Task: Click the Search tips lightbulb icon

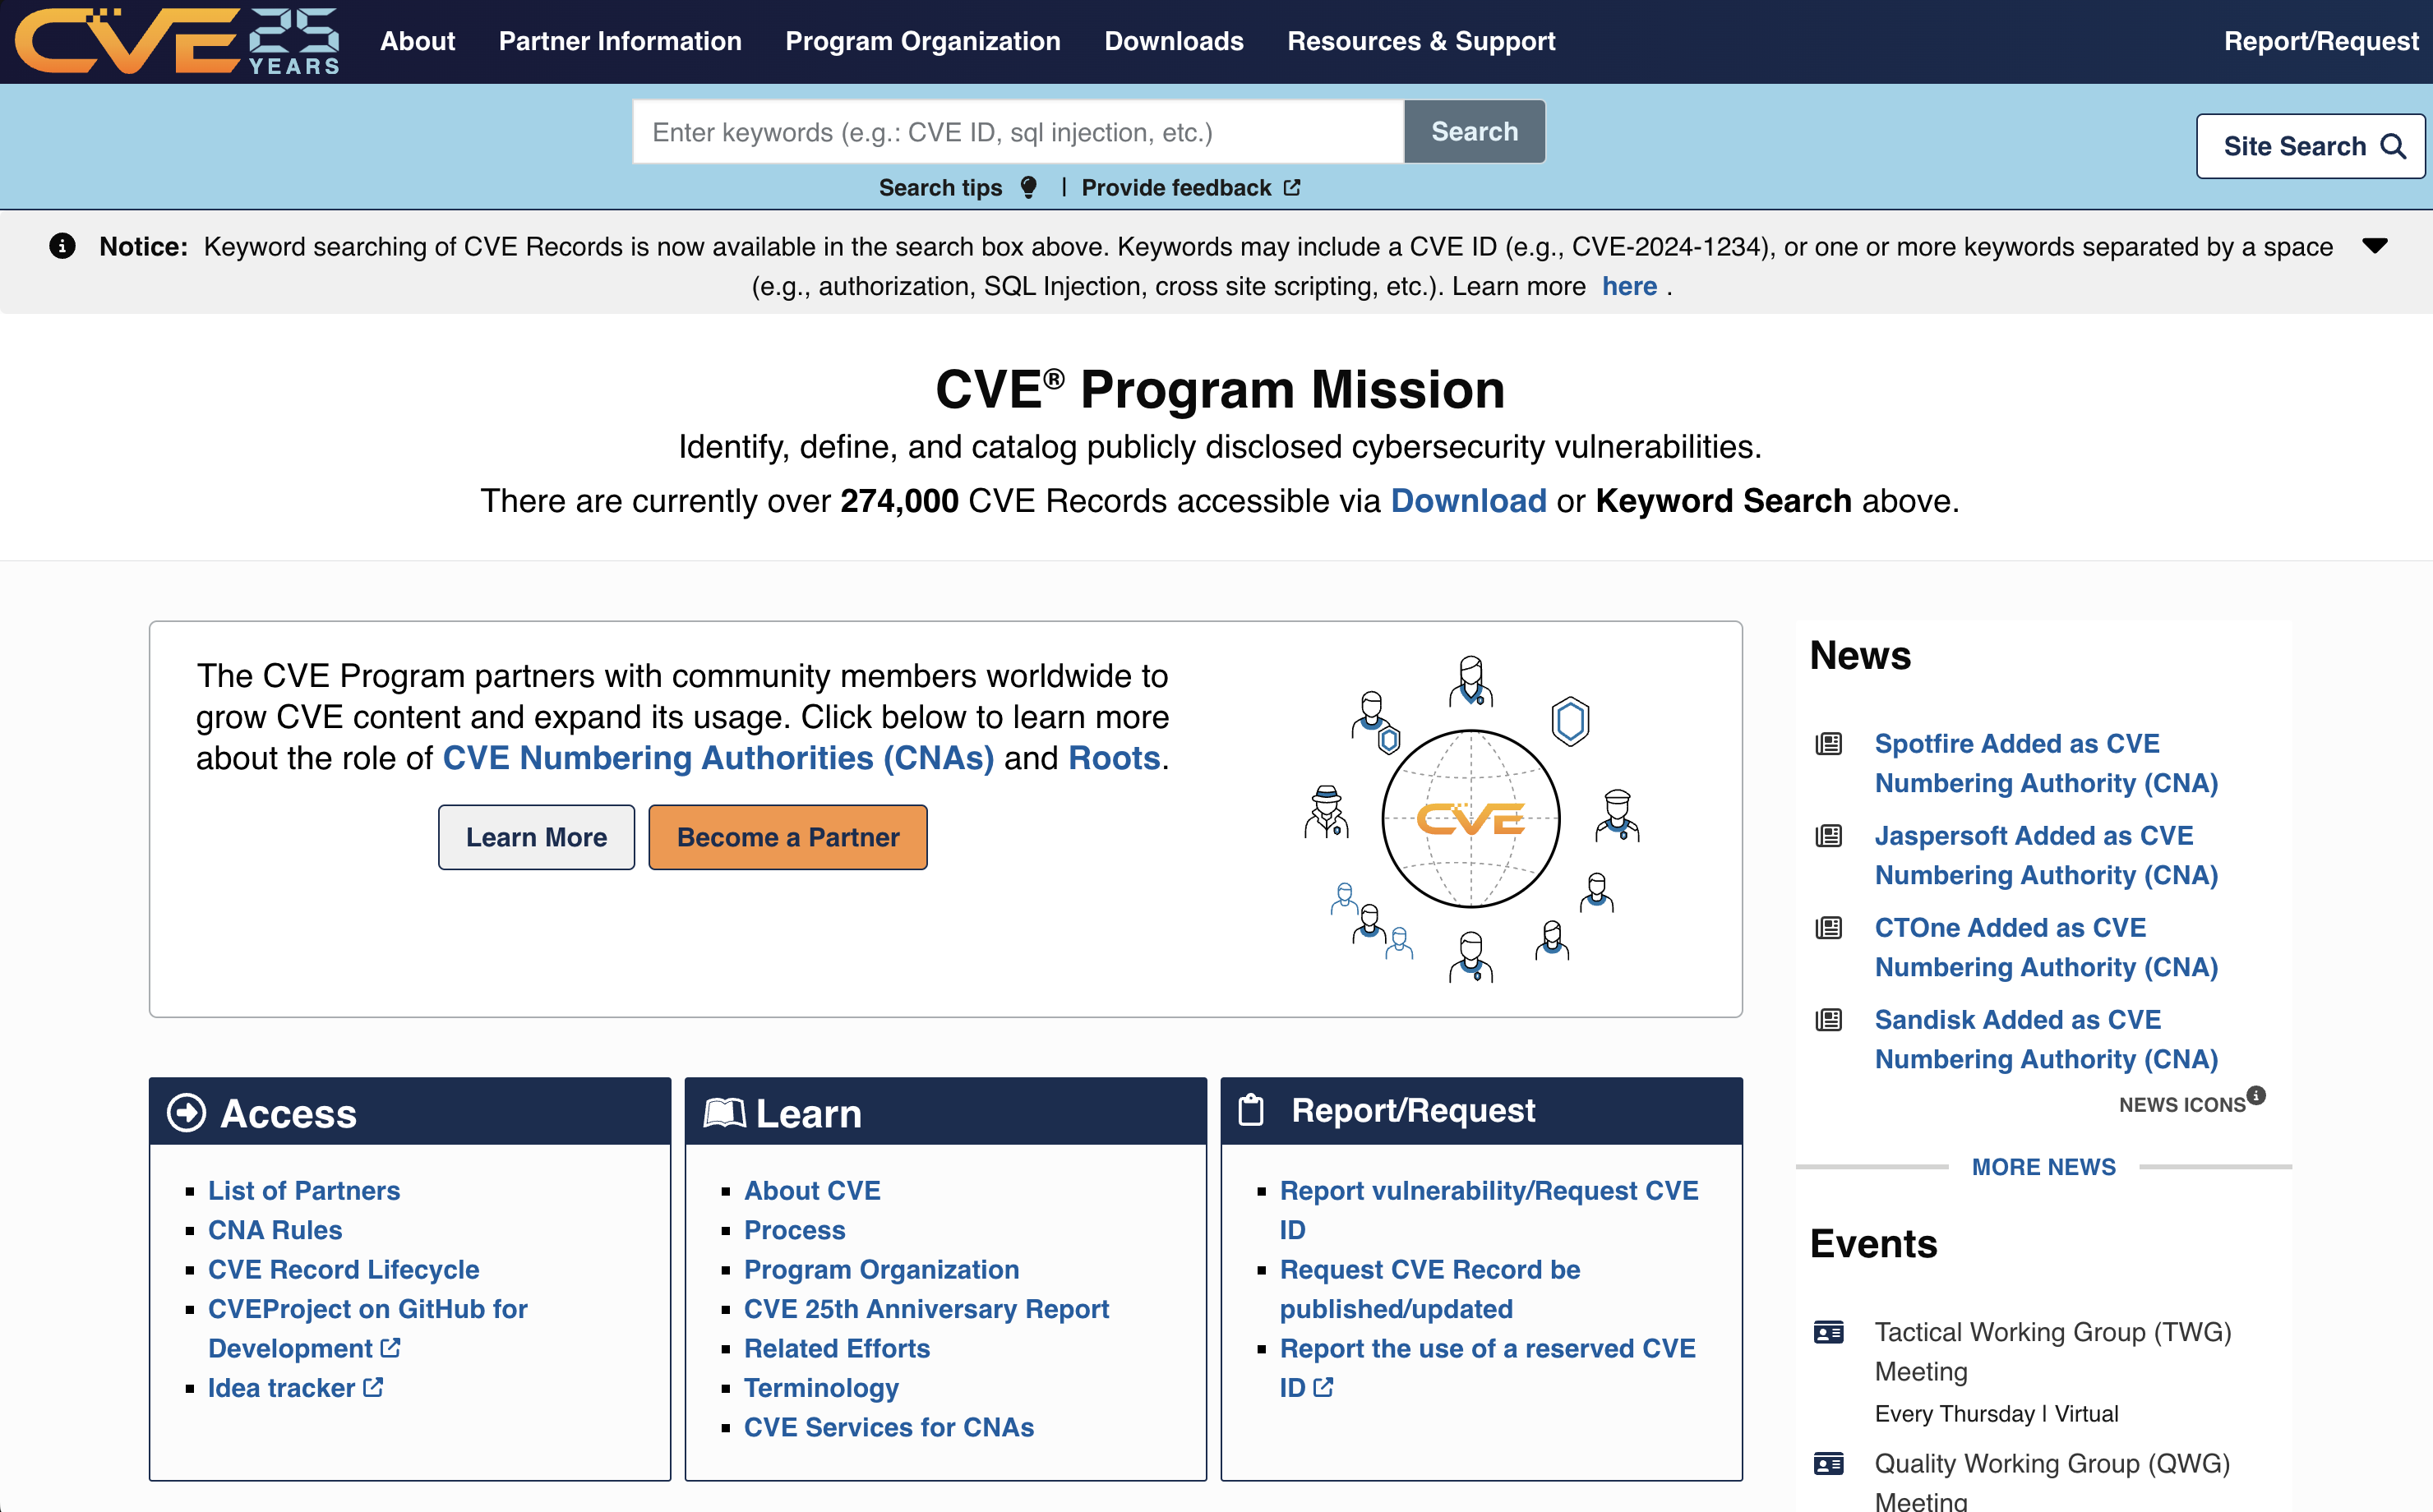Action: 1028,188
